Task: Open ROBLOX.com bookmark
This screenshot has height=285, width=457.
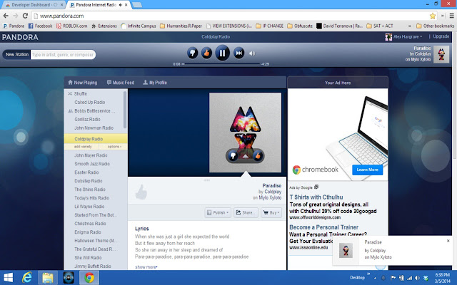Action: click(x=71, y=26)
